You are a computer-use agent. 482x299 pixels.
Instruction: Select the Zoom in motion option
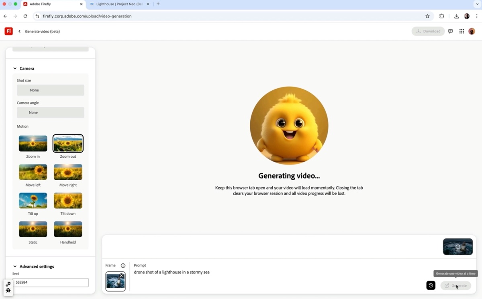point(33,144)
